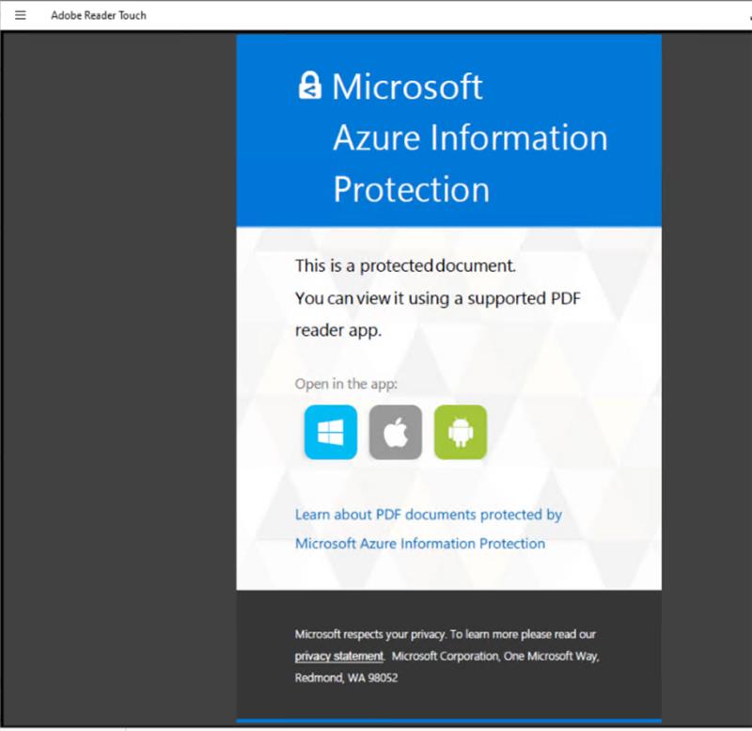The height and width of the screenshot is (731, 752).
Task: Click the blue 'Microsoft Azure Information Protection' link line
Action: pos(420,544)
